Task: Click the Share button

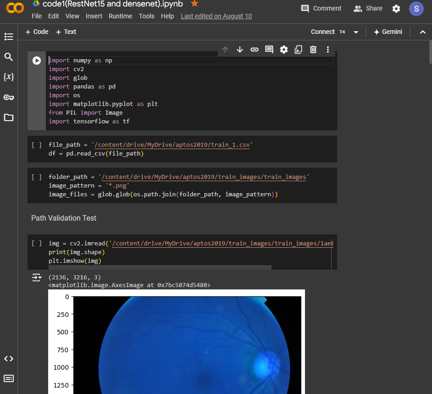Action: tap(368, 8)
